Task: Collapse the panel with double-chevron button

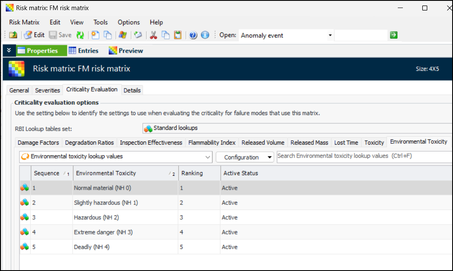Action: [9, 51]
